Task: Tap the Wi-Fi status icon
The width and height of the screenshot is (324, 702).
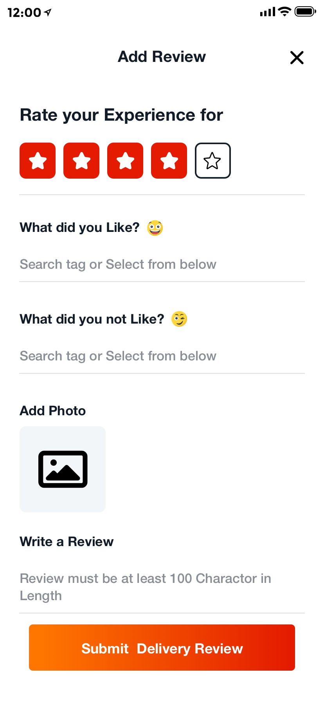Action: (285, 12)
